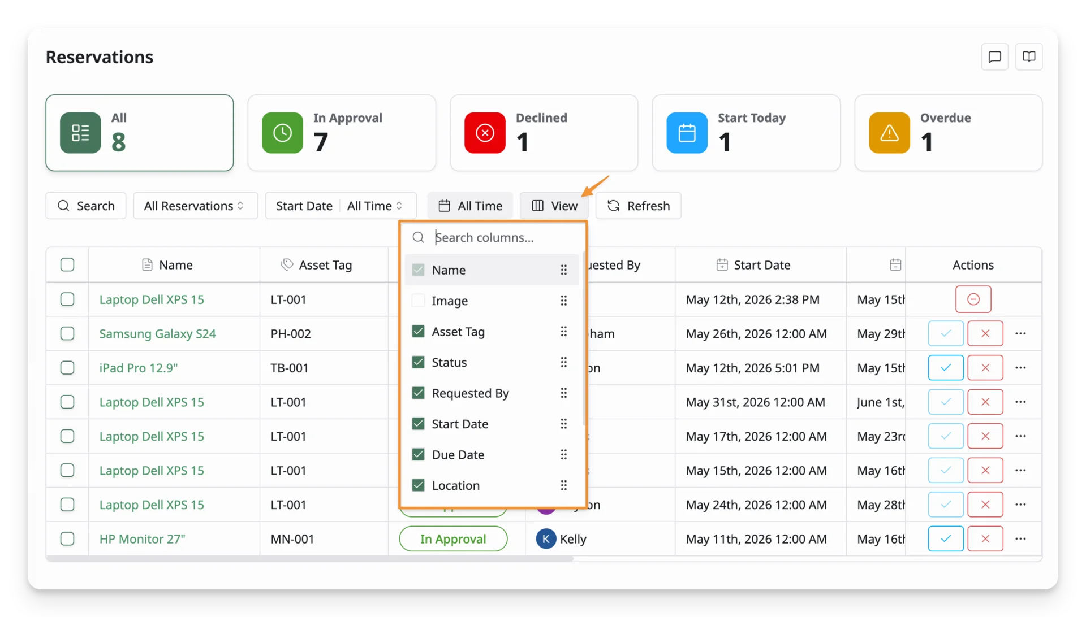Open iPad Pro 12.9" reservation link
Screen dimensions: 1086x617
[138, 368]
